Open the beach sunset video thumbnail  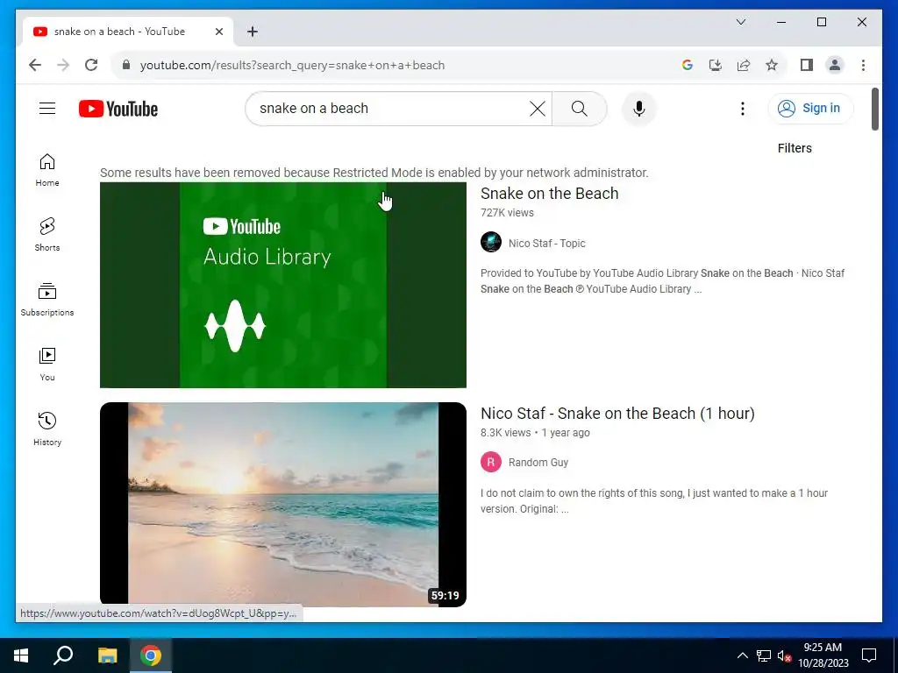click(x=283, y=504)
